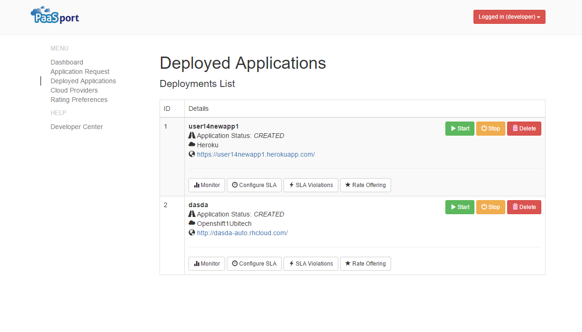
Task: Go to Dashboard in the menu
Action: tap(67, 62)
